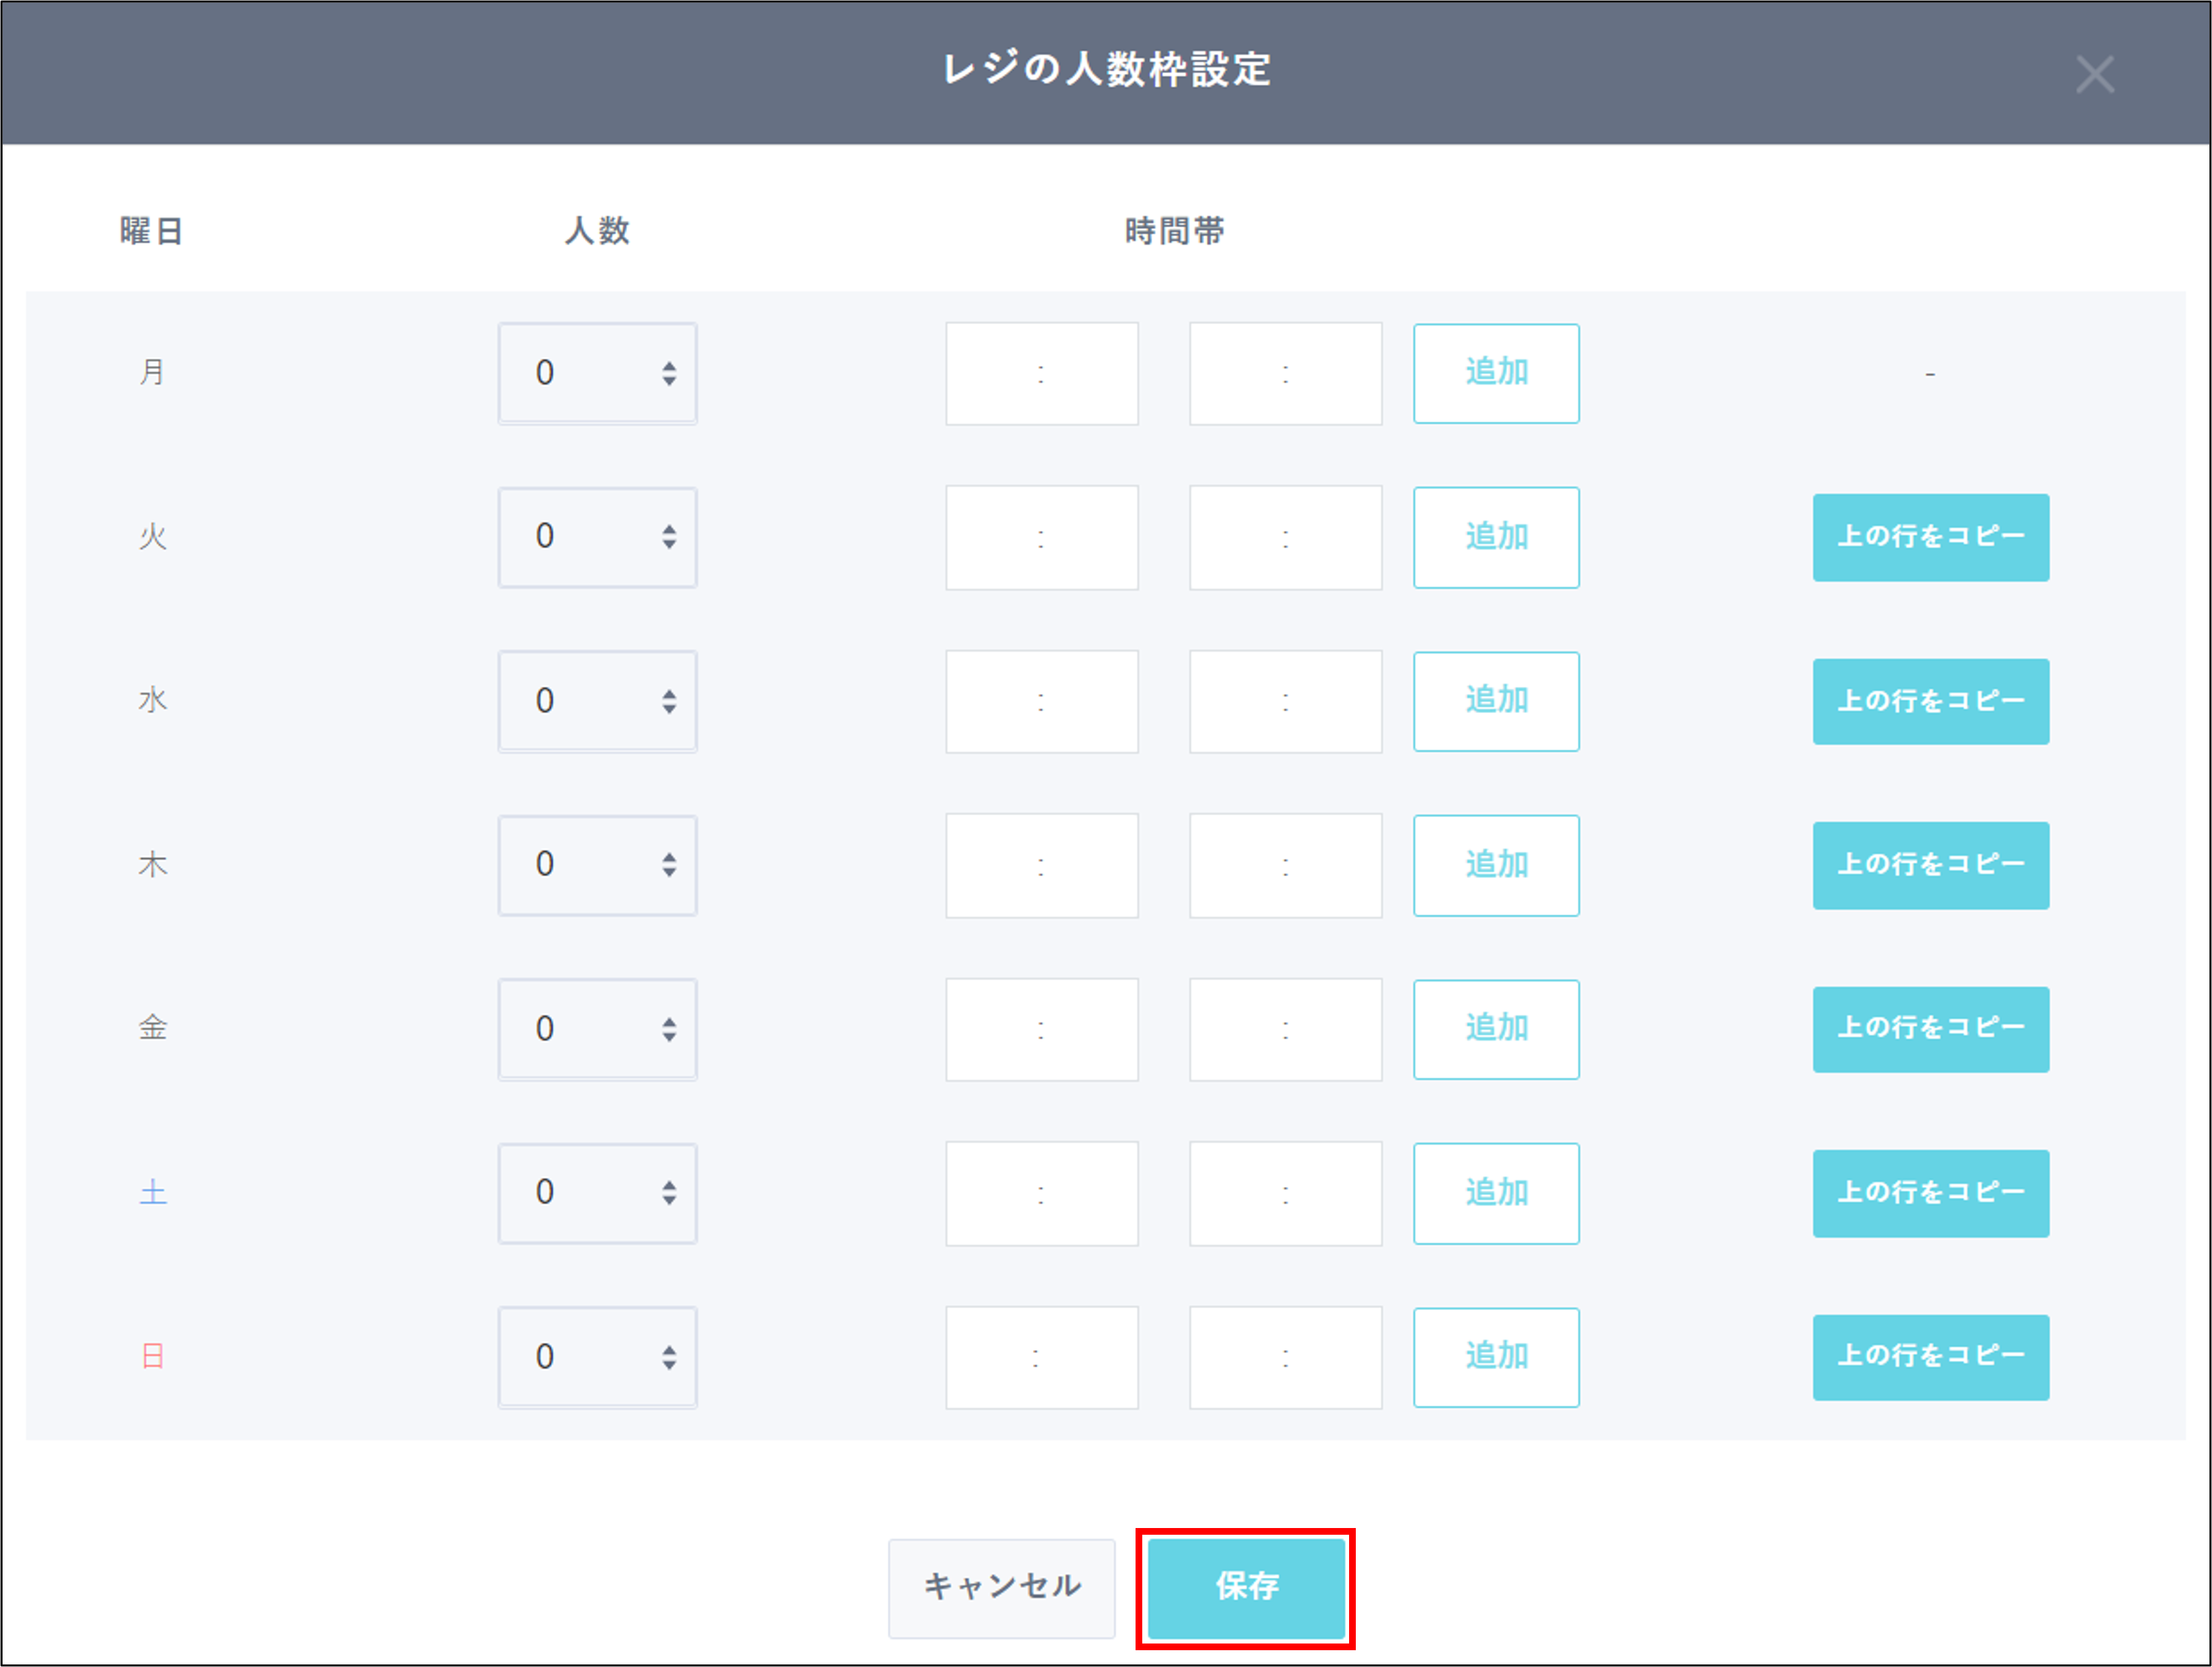Click the start time field for Friday
The image size is (2212, 1667).
coord(1041,1029)
